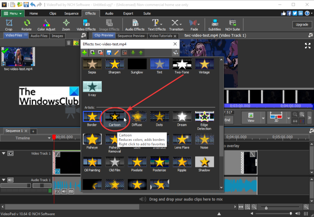The image size is (314, 217).
Task: Choose the Two-Tone effect
Action: [182, 66]
